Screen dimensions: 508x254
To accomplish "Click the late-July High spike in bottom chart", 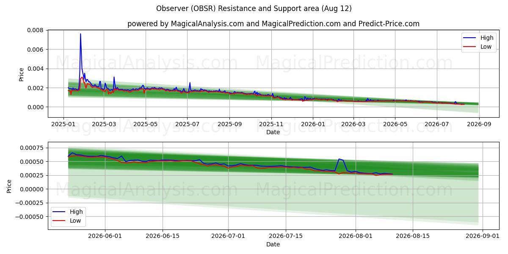I will [340, 159].
